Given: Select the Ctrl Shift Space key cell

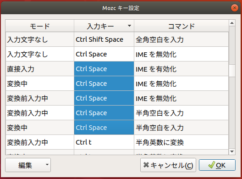Looking at the screenshot, I should 104,39.
